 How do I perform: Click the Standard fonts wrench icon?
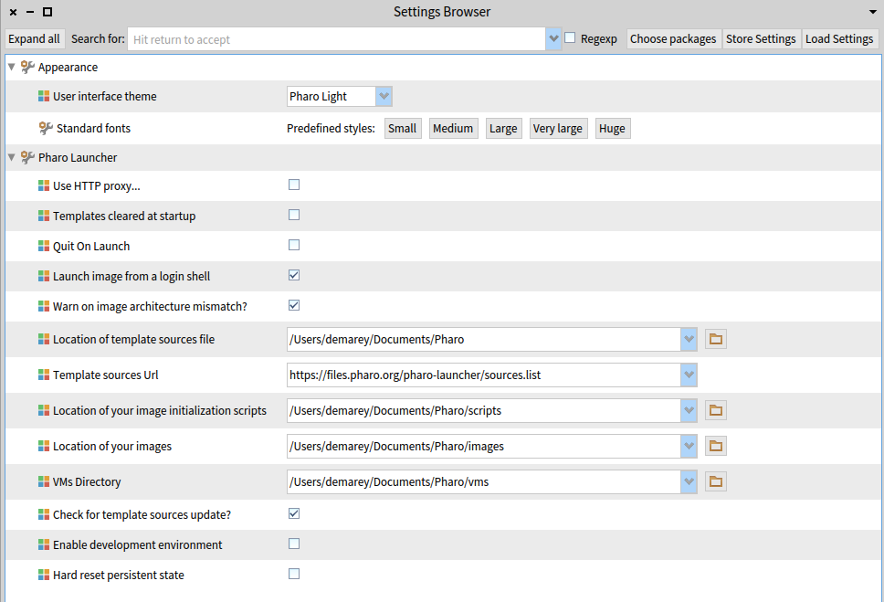(46, 128)
